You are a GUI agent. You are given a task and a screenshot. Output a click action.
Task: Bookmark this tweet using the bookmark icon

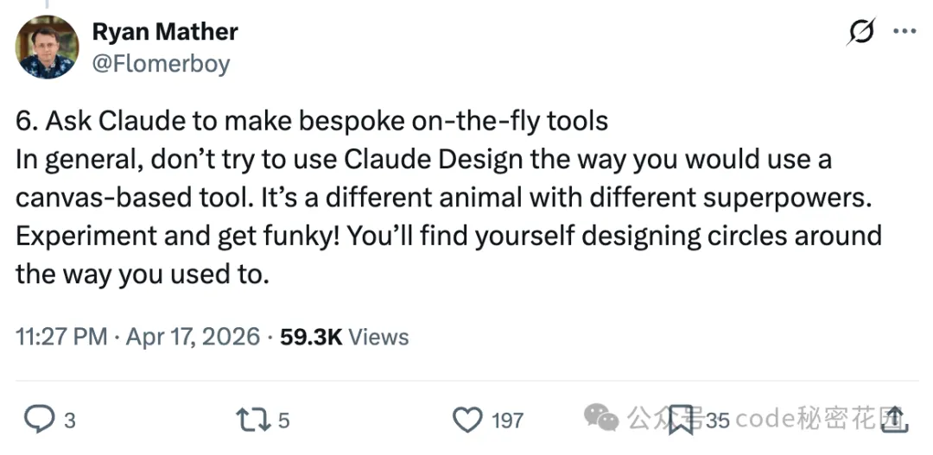681,420
